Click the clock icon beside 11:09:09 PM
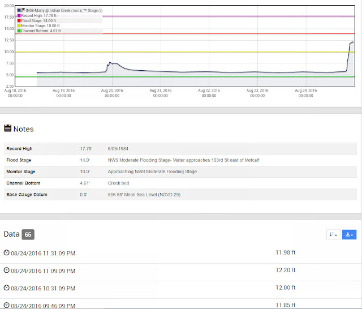This screenshot has height=309, width=362. coord(7,270)
